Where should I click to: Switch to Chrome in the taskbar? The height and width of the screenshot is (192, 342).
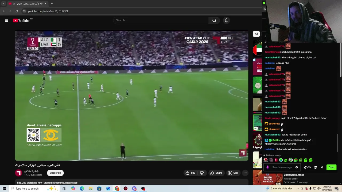coord(117,189)
